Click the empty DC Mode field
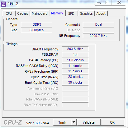Viewport: 128px width, 128px height. [x=98, y=30]
